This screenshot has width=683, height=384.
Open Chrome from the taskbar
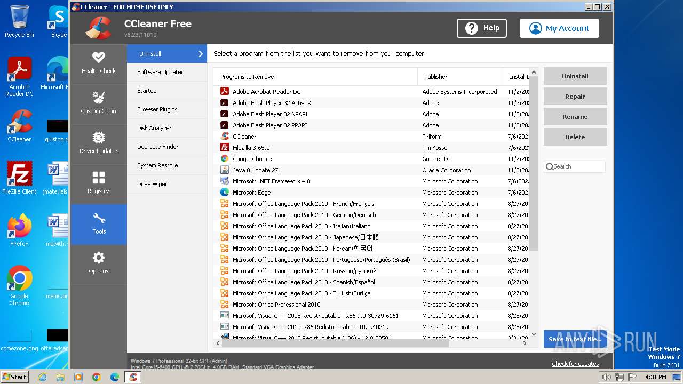click(x=97, y=377)
